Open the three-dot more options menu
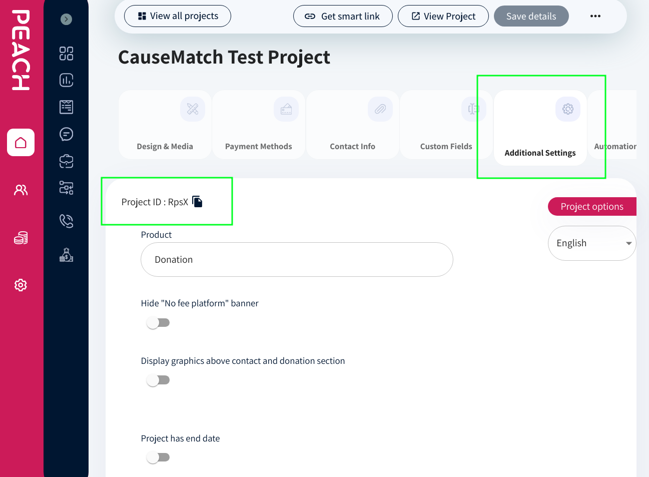Image resolution: width=649 pixels, height=477 pixels. (595, 16)
